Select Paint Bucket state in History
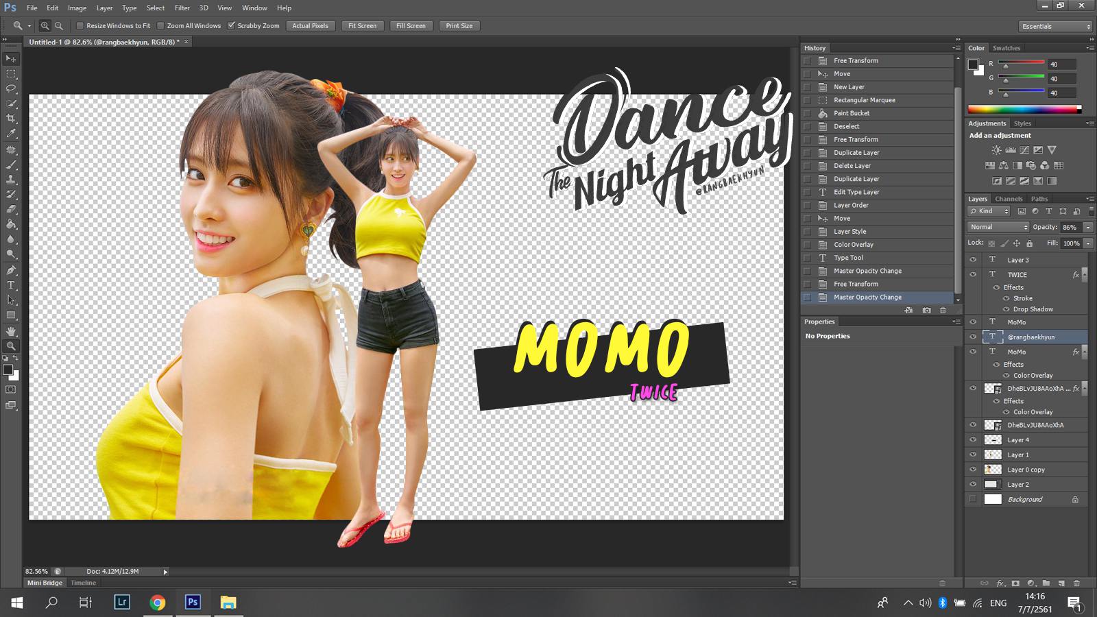Screen dimensions: 1097x617 (x=878, y=113)
